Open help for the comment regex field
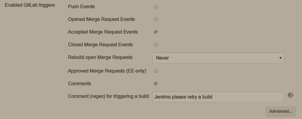 point(290,95)
